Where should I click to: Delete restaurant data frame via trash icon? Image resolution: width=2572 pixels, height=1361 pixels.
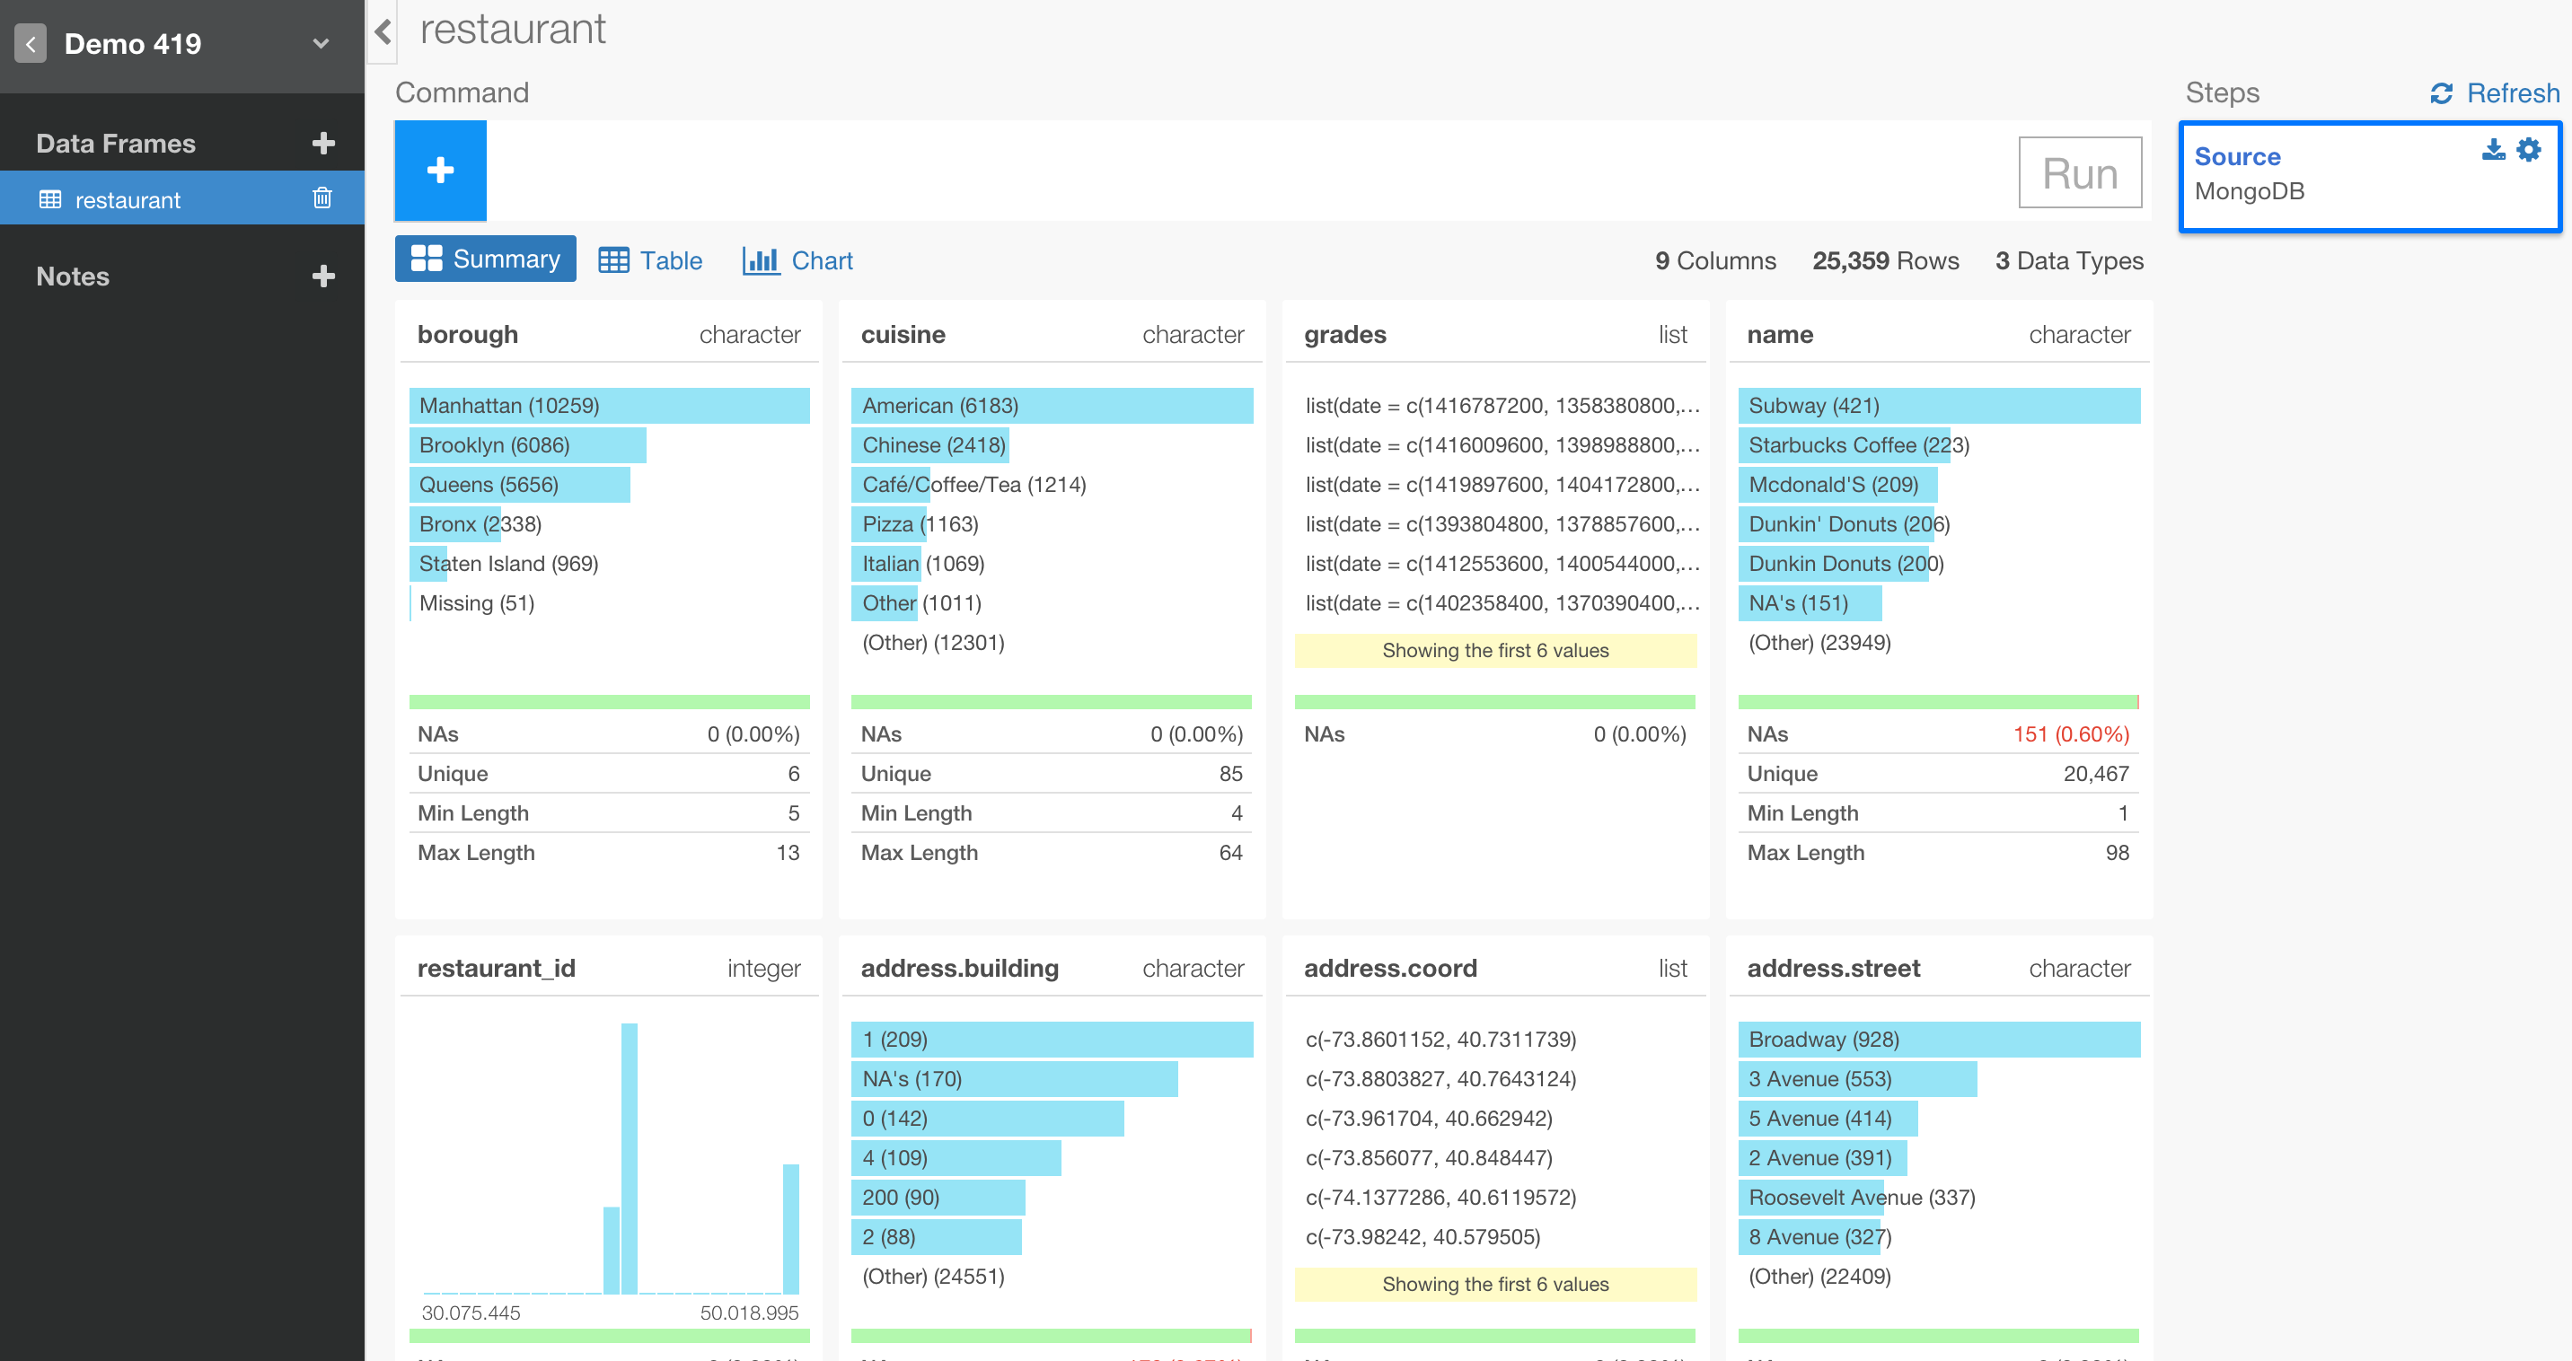pos(321,198)
